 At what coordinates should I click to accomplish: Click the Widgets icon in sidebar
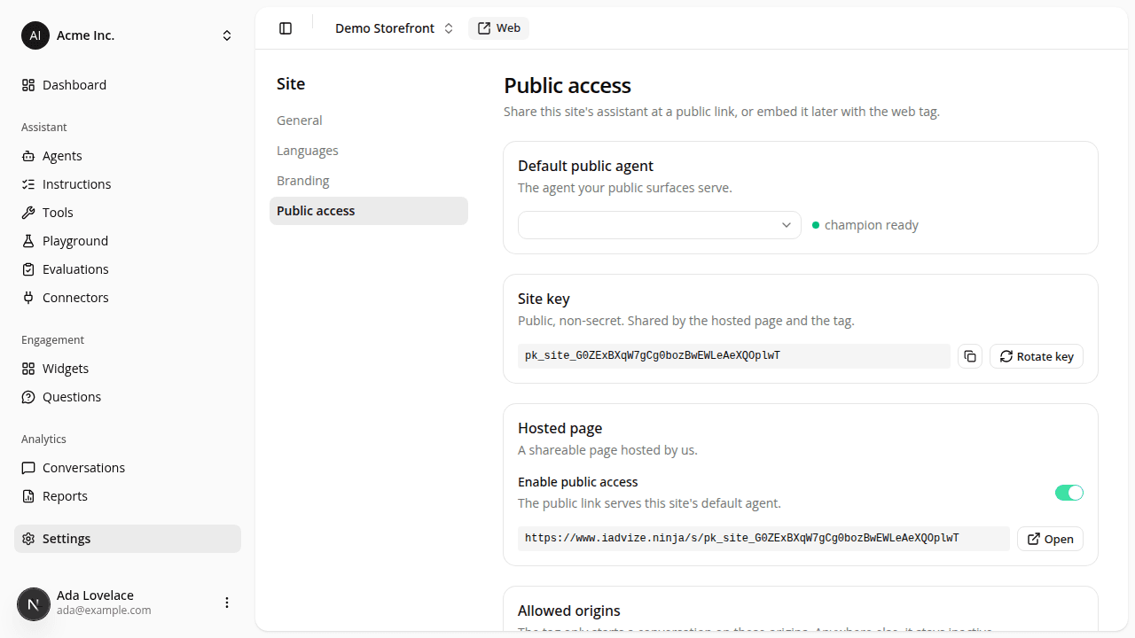coord(28,369)
